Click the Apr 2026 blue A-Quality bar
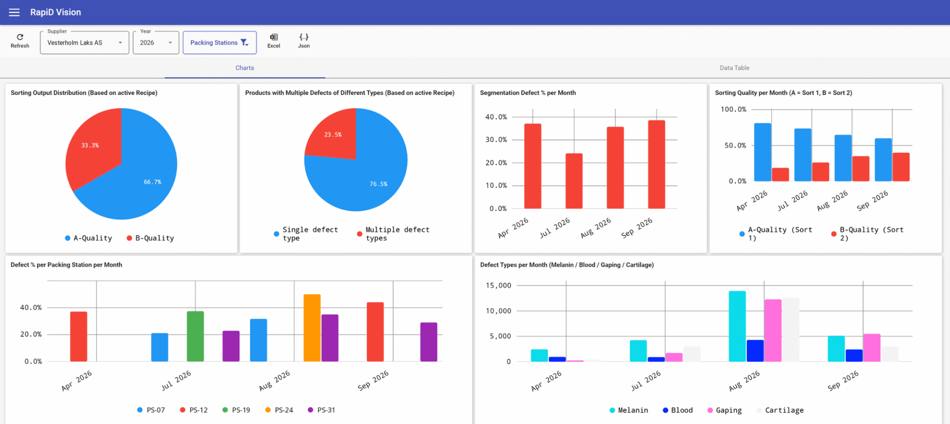This screenshot has width=950, height=424. pos(762,152)
